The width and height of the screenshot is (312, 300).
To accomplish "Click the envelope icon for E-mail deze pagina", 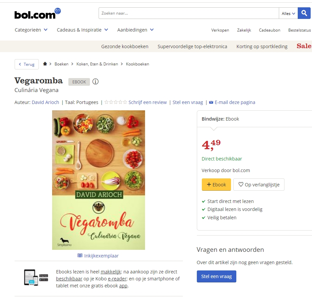I will tap(211, 102).
